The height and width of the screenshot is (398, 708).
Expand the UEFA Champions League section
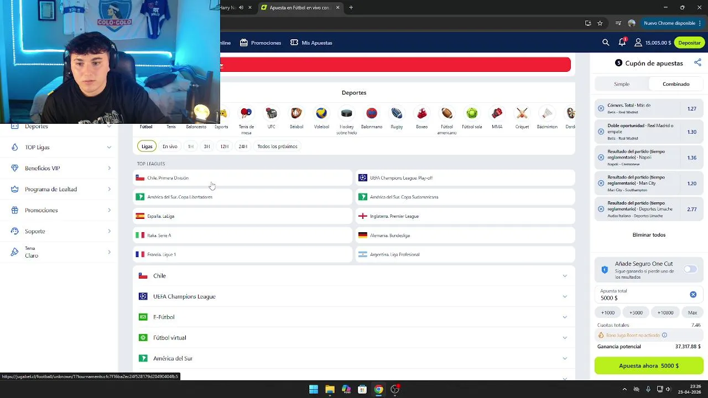(354, 296)
